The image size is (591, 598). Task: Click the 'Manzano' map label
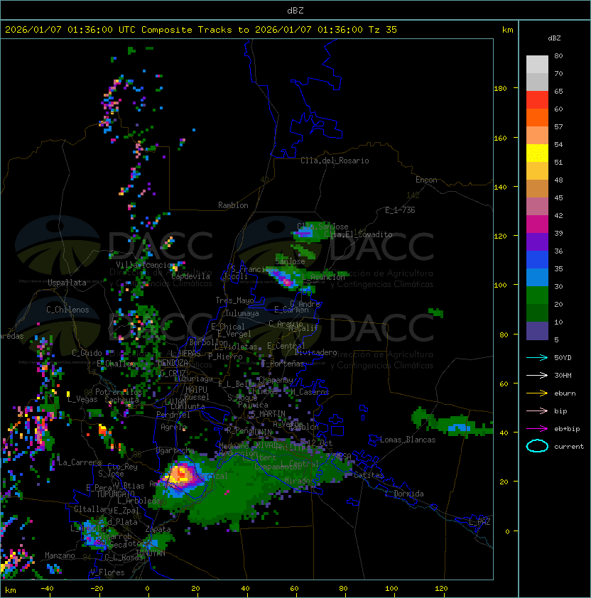click(x=60, y=555)
